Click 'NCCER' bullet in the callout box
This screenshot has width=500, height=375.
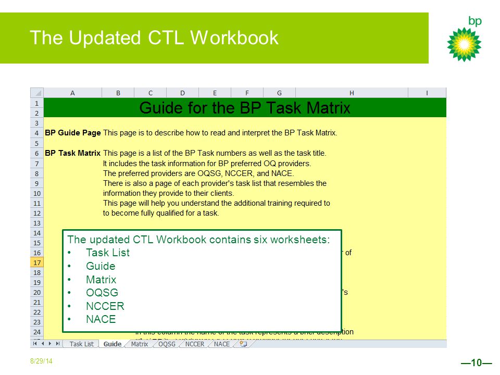pyautogui.click(x=105, y=306)
